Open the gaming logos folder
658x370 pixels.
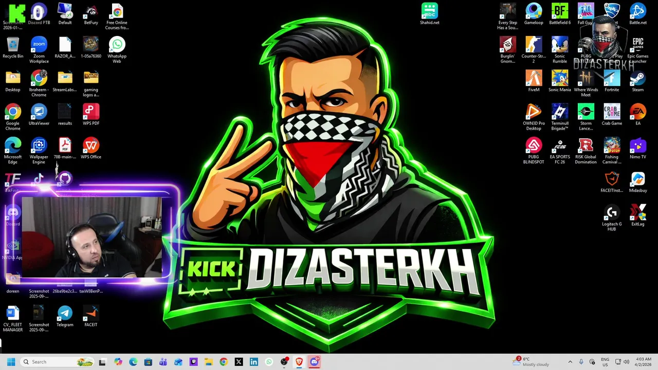(x=91, y=83)
